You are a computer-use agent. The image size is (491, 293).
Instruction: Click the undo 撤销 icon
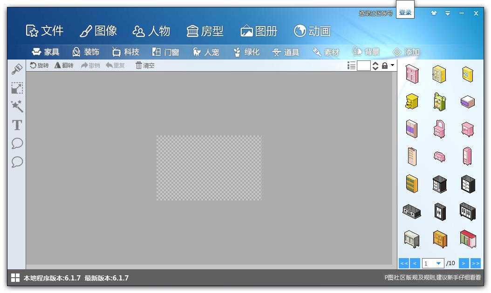tap(89, 66)
